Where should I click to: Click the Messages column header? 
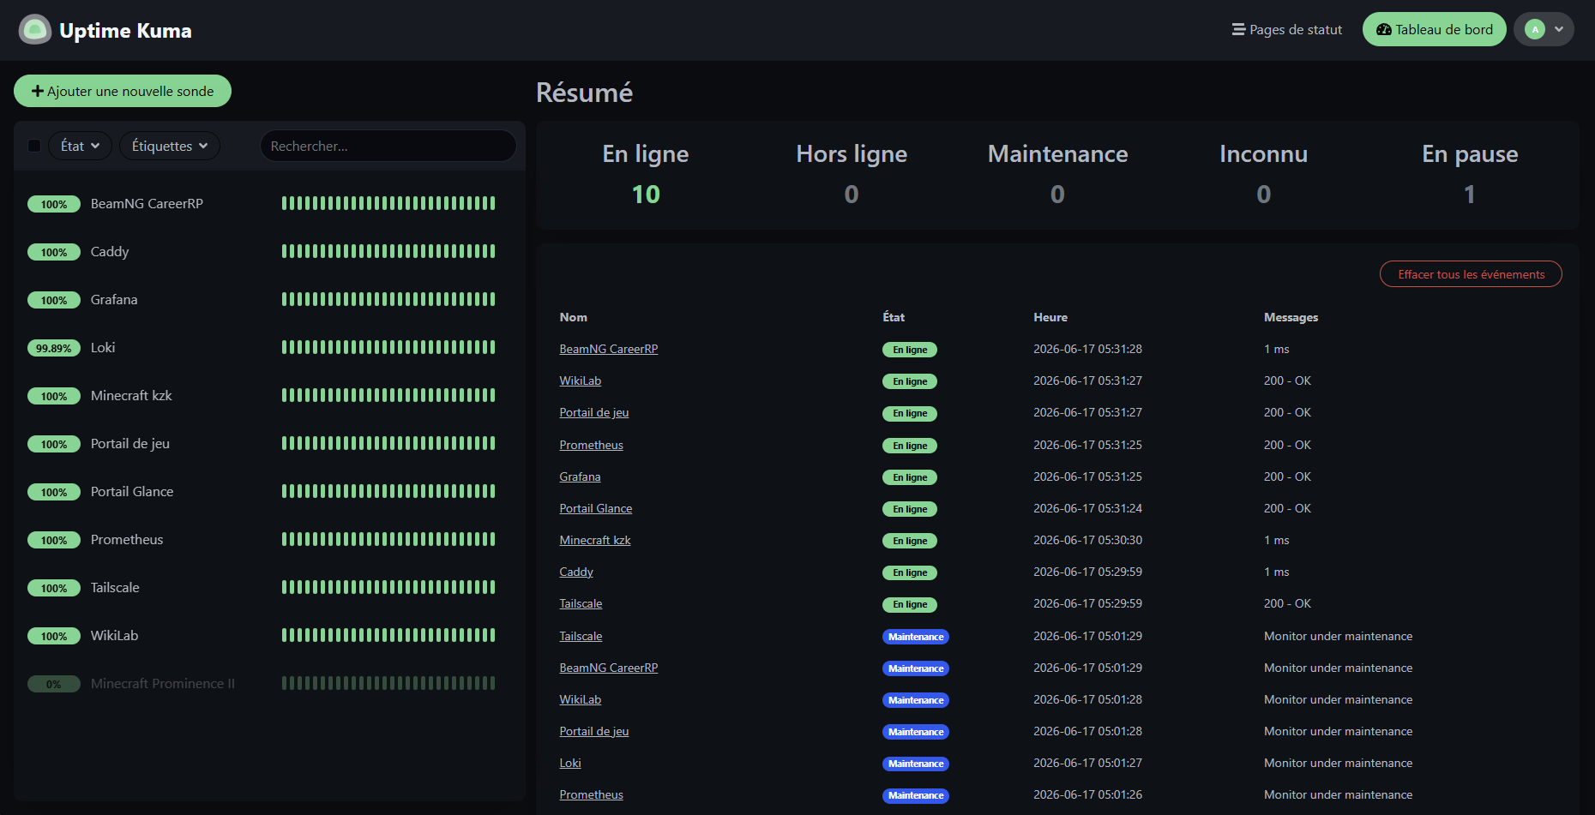1291,317
